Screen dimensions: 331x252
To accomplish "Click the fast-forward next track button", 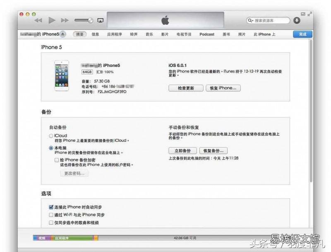I will point(65,20).
